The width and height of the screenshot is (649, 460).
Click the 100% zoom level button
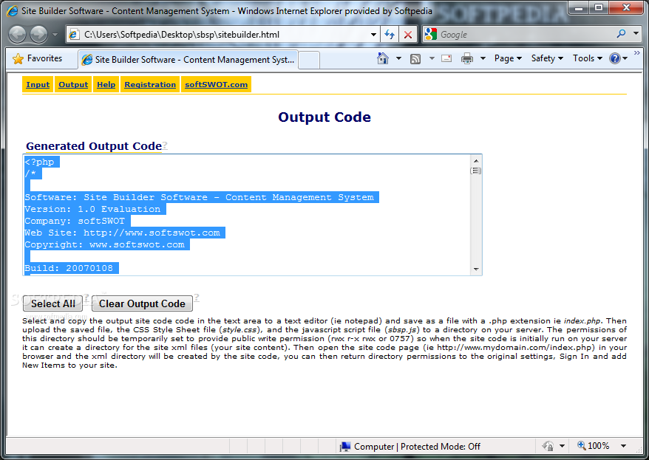594,446
